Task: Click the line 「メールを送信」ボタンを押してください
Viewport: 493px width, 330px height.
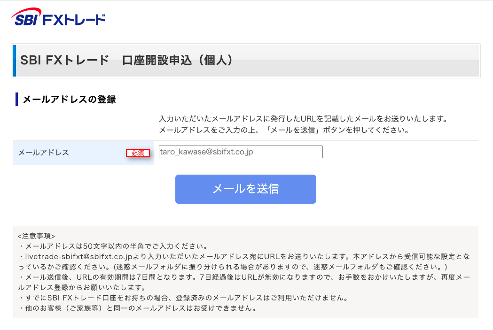Action: [x=284, y=130]
